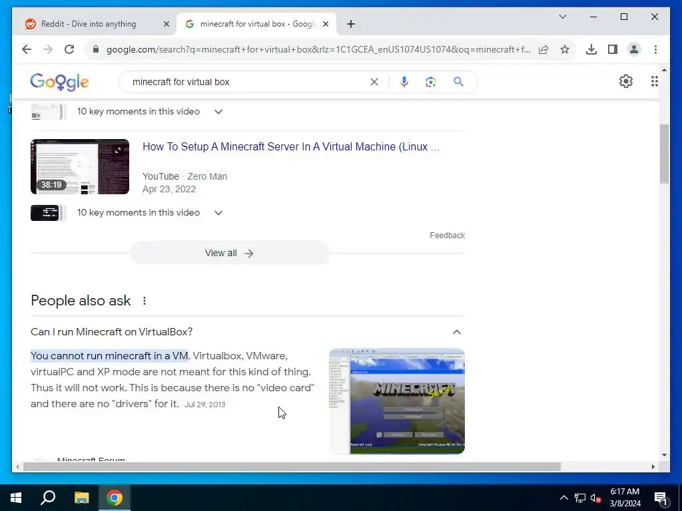The height and width of the screenshot is (511, 682).
Task: Open a new browser tab
Action: tap(351, 24)
